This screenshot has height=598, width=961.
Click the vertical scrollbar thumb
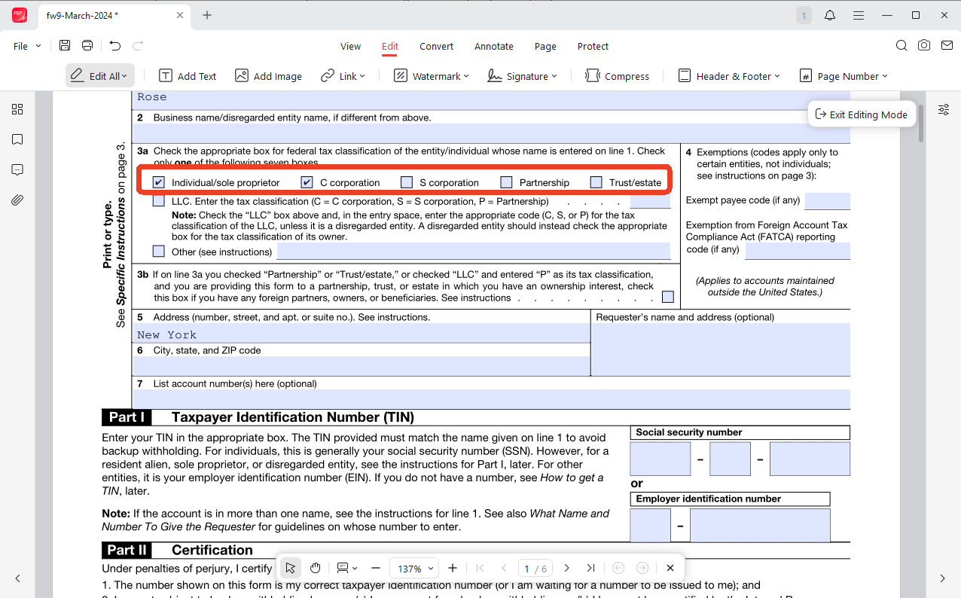(x=920, y=124)
